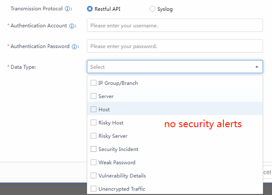
Task: Click the Host option label
Action: click(x=104, y=110)
